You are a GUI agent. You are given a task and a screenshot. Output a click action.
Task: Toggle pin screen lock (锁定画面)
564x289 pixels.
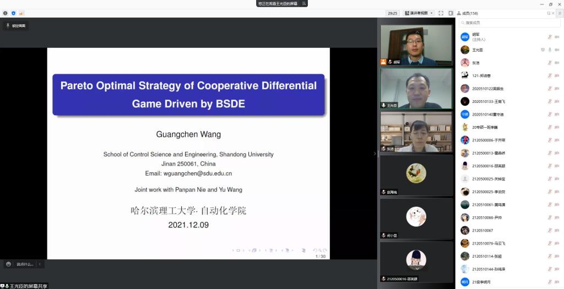16,26
